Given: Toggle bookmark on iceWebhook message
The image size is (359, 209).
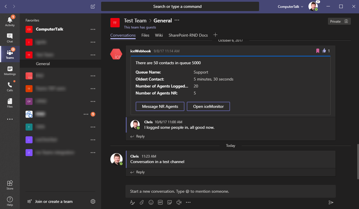Looking at the screenshot, I should pyautogui.click(x=317, y=51).
